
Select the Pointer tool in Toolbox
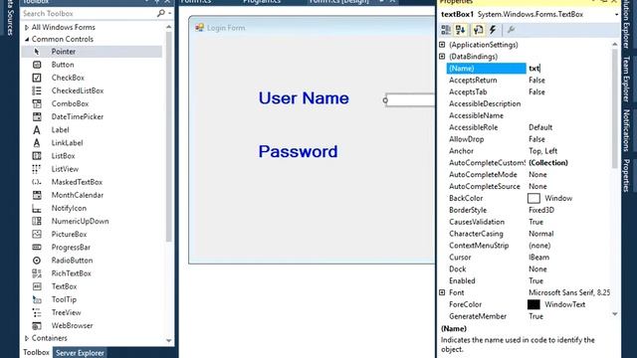pos(92,52)
